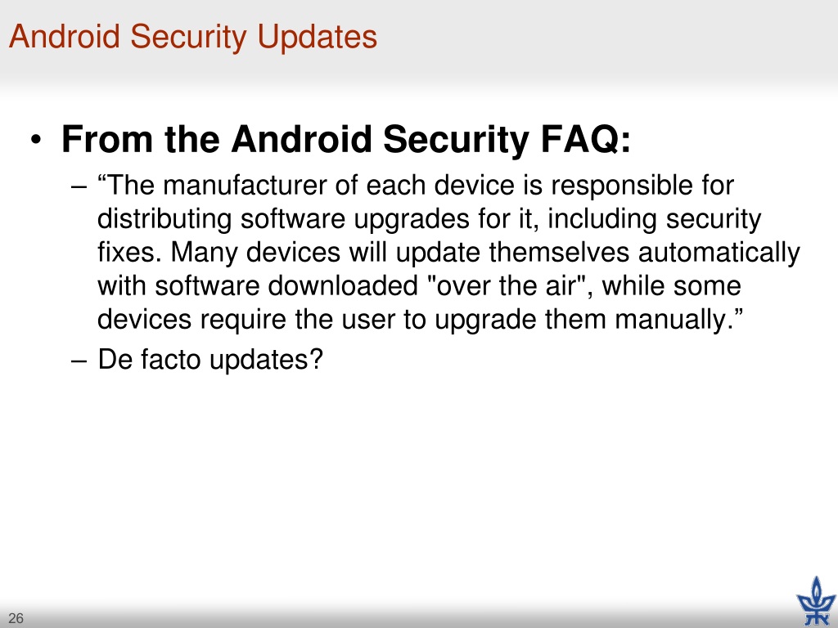Screen dimensions: 838x628
Task: Select the word distributing in the second line
Action: (x=164, y=220)
